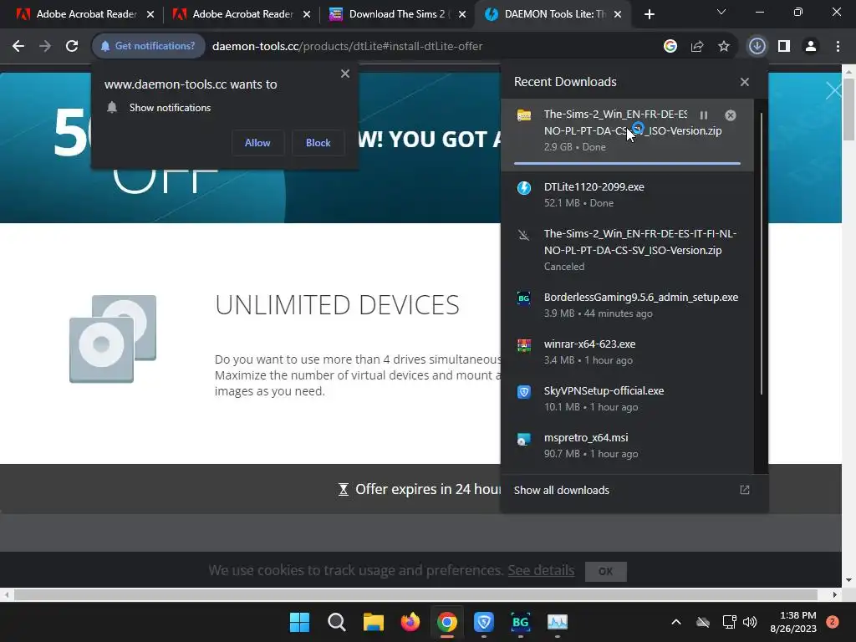The height and width of the screenshot is (642, 856).
Task: Open tab search dropdown arrow
Action: [x=721, y=12]
